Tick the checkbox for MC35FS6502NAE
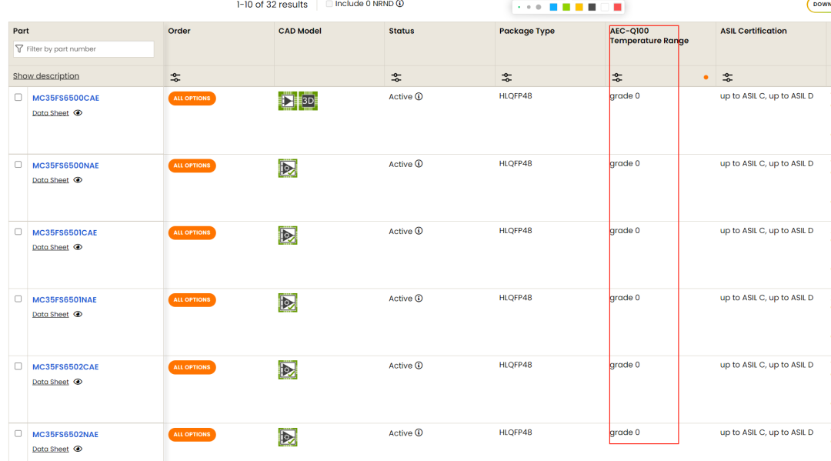The width and height of the screenshot is (831, 461). click(x=18, y=434)
